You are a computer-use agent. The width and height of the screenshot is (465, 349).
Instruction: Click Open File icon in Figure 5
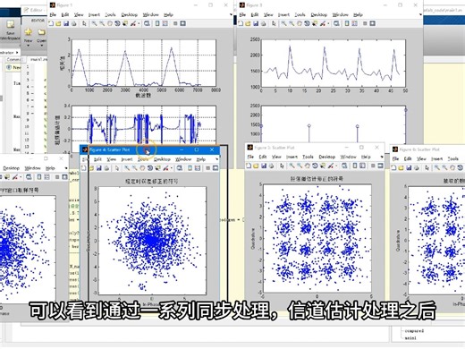(256, 166)
